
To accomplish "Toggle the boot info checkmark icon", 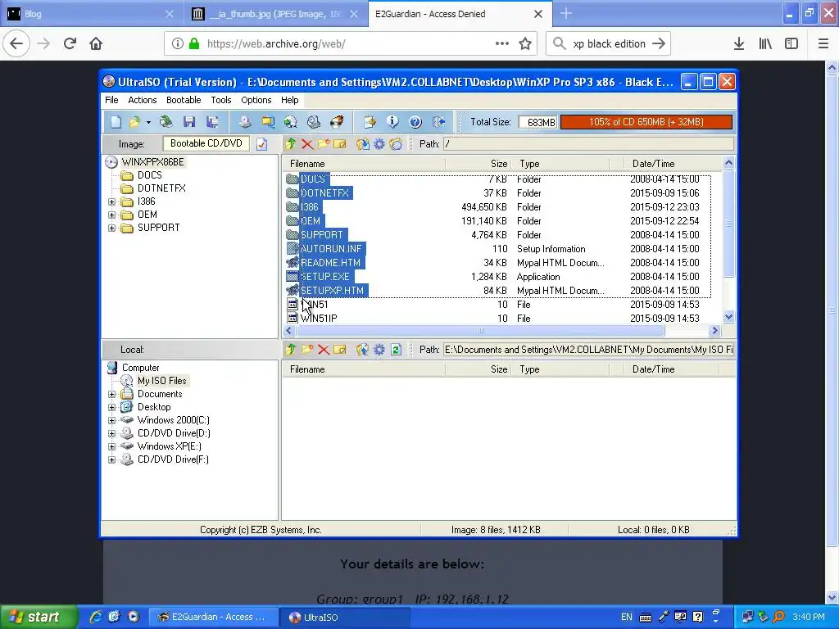I will [x=261, y=144].
